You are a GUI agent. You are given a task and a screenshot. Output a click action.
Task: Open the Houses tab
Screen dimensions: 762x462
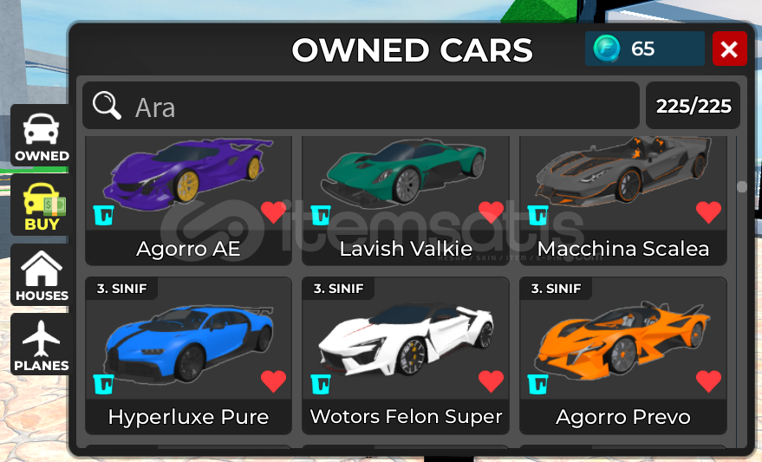tap(41, 275)
